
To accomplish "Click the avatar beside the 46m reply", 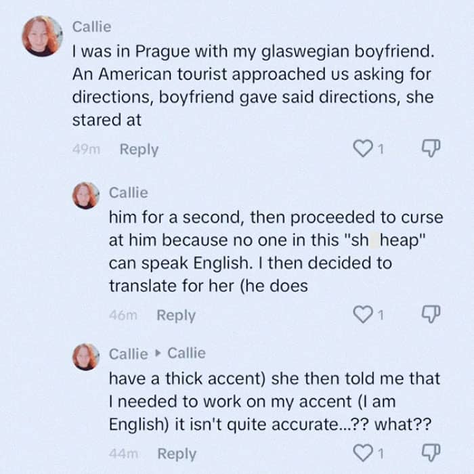I will (86, 195).
